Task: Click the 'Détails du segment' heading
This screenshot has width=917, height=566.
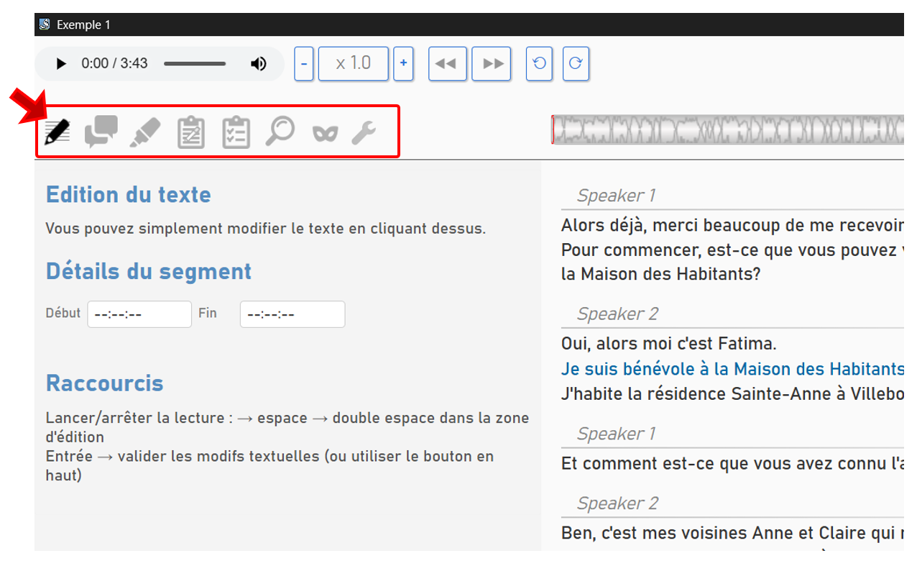Action: 149,271
